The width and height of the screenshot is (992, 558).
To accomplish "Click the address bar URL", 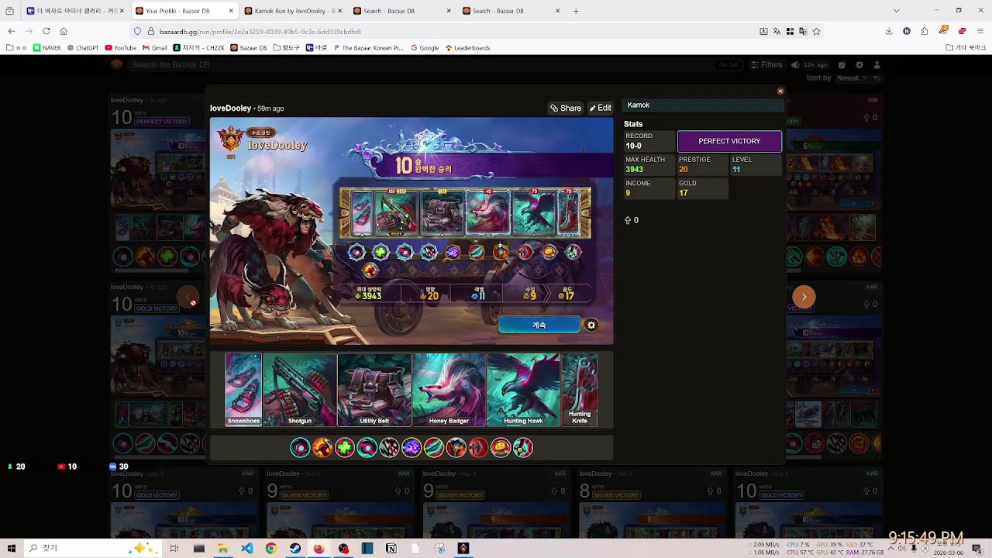I will (260, 32).
